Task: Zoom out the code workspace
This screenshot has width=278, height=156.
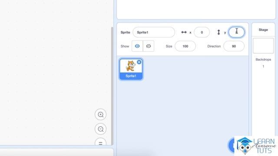Action: coord(100,129)
